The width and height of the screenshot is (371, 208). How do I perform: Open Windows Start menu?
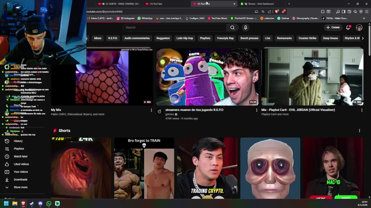pyautogui.click(x=6, y=203)
